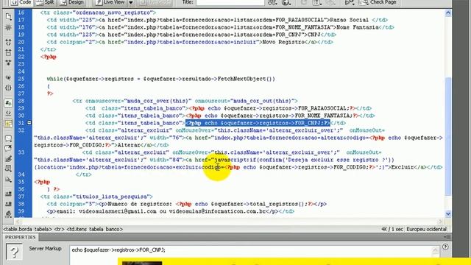Show the Code Navigator icon
Viewport: 471px width, 265px height.
8,27
